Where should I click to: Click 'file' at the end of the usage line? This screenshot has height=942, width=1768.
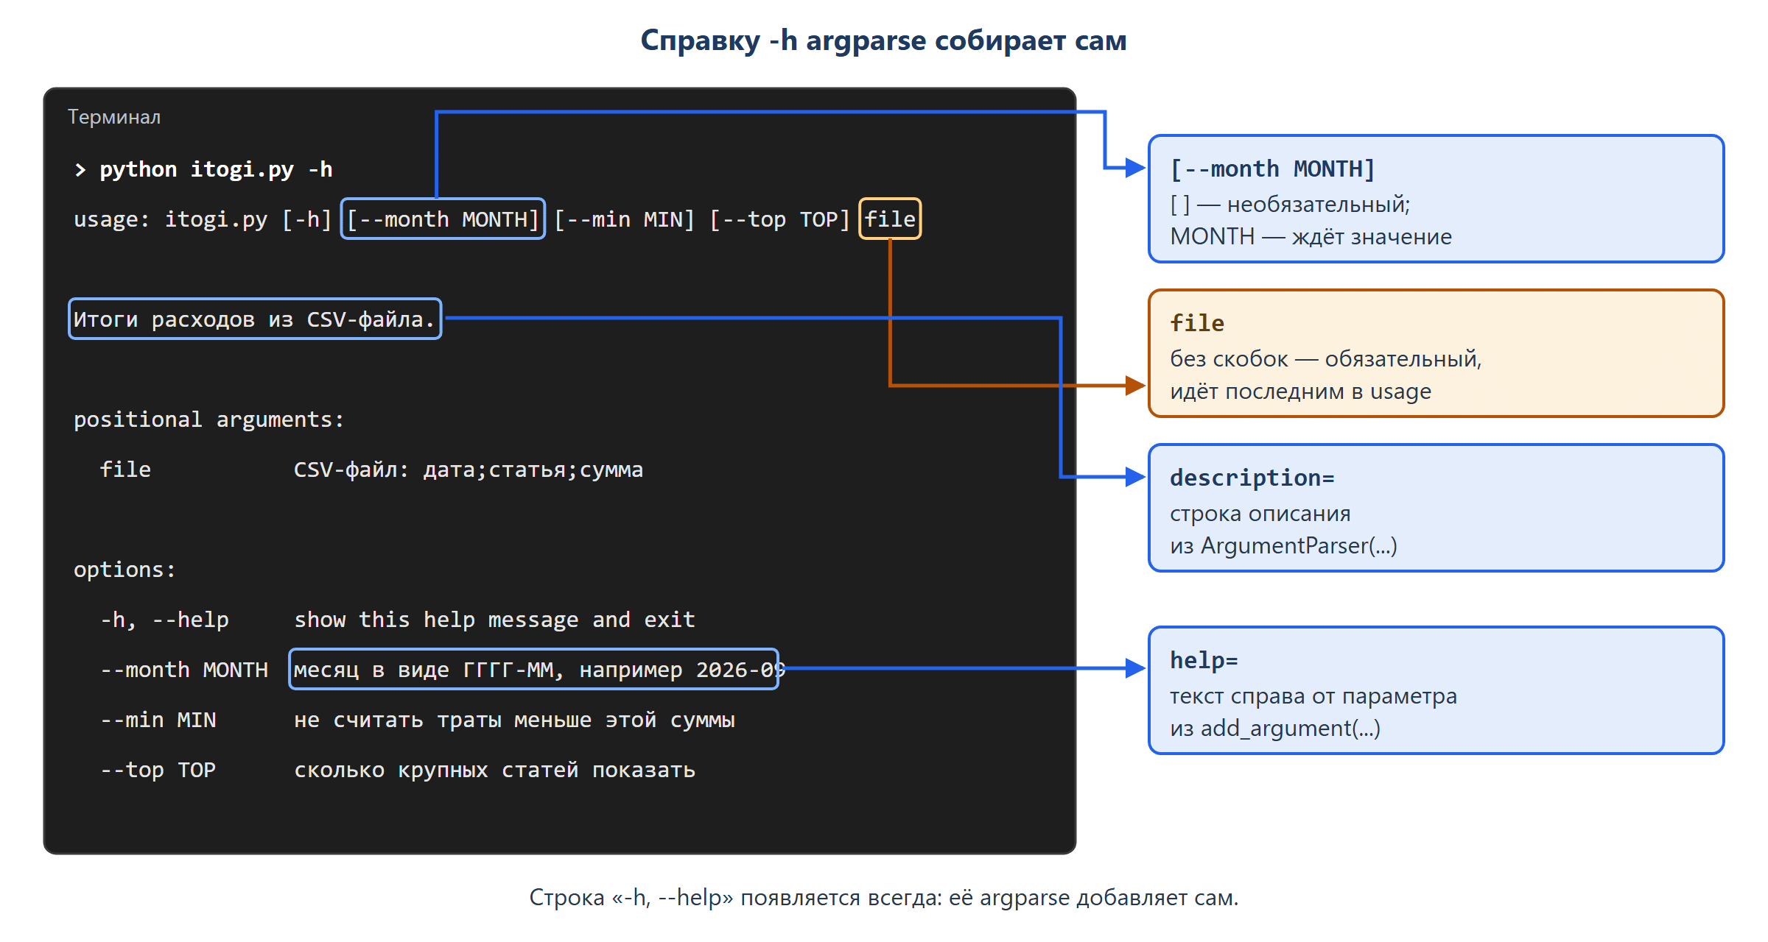coord(890,219)
